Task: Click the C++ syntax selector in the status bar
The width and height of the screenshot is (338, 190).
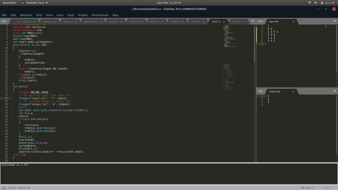Action: [x=326, y=187]
